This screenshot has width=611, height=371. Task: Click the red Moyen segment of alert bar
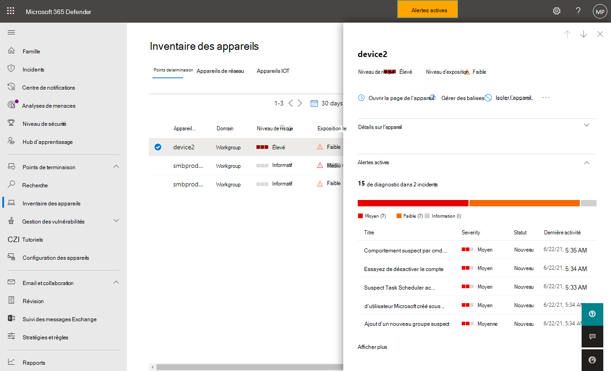(413, 203)
